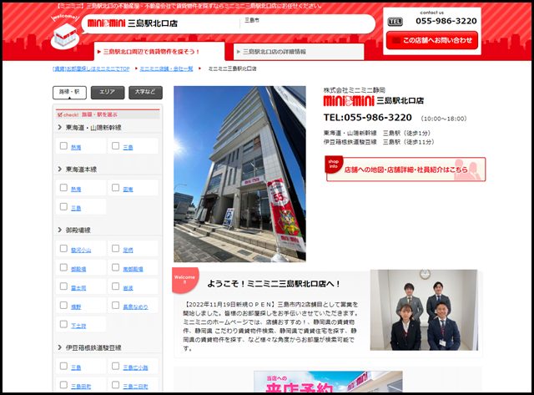This screenshot has height=395, width=534.
Task: Open the 富士岡 station link
Action: [x=78, y=288]
